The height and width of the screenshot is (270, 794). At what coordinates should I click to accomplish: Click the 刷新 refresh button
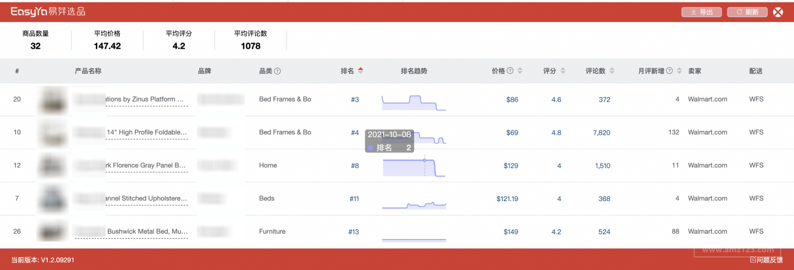pyautogui.click(x=747, y=12)
